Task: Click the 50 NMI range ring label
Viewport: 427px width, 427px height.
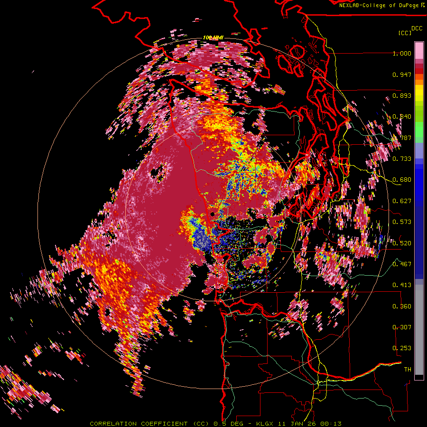Action: pyautogui.click(x=213, y=126)
